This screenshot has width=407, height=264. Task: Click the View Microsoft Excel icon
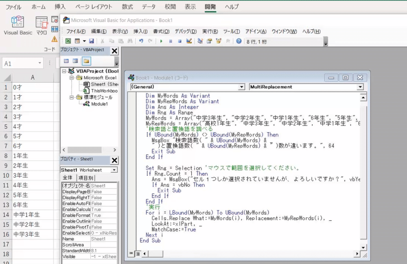(x=68, y=41)
